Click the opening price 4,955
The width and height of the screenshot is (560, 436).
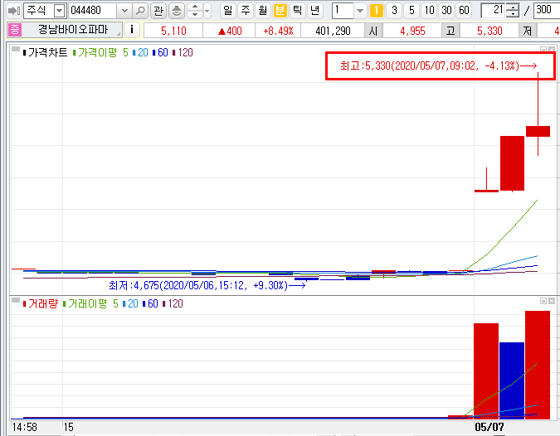coord(412,31)
